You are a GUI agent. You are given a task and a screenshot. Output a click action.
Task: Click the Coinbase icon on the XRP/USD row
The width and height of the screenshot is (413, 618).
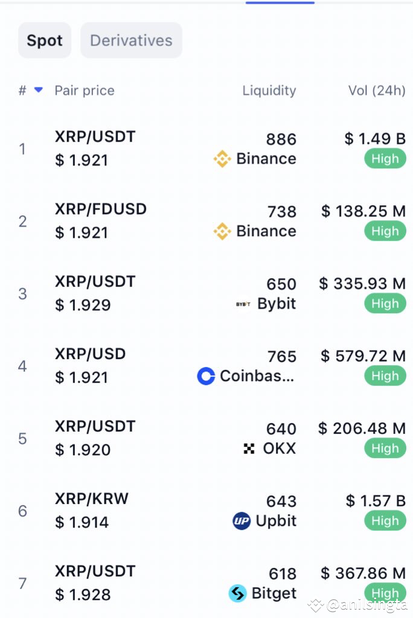click(206, 376)
